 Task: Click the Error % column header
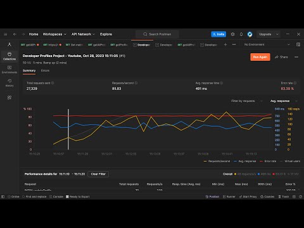(290, 184)
